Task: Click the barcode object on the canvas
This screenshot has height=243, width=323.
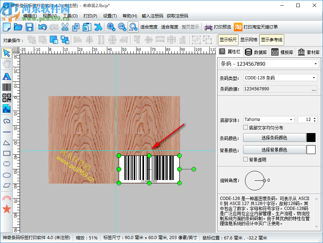Action: 149,169
